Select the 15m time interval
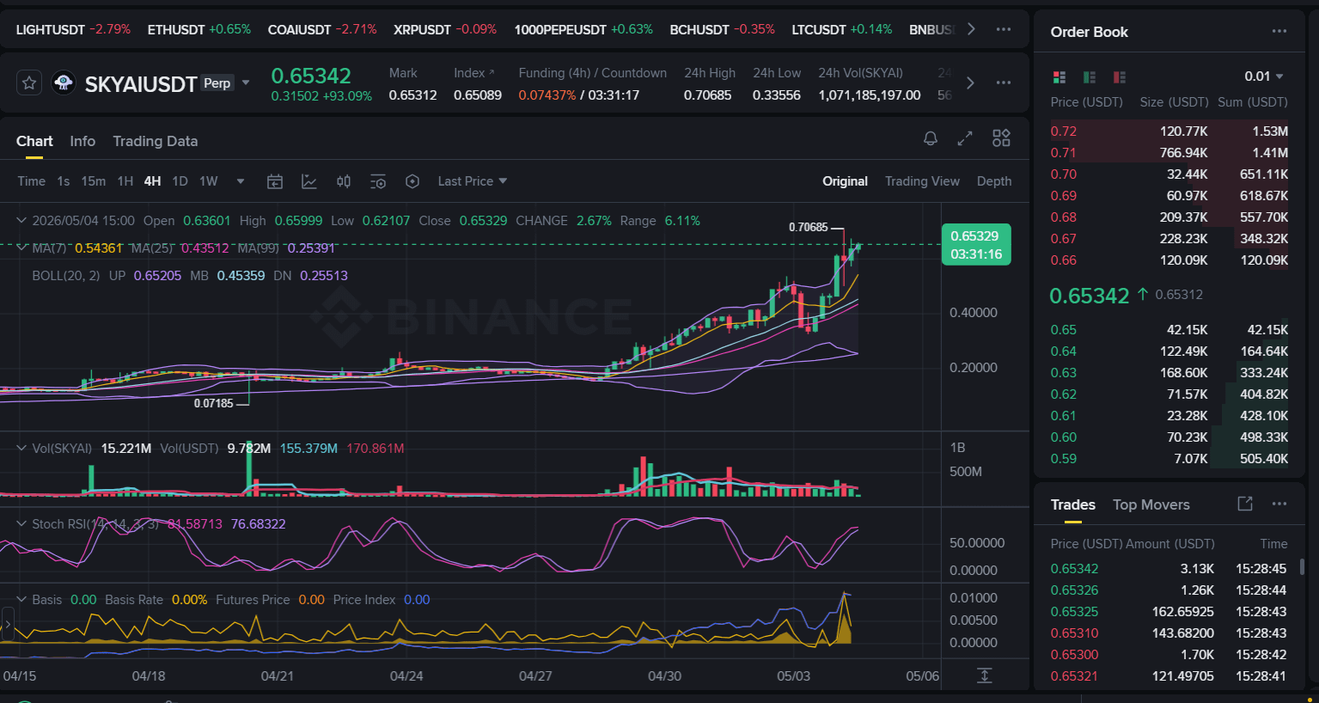The height and width of the screenshot is (703, 1319). [94, 181]
